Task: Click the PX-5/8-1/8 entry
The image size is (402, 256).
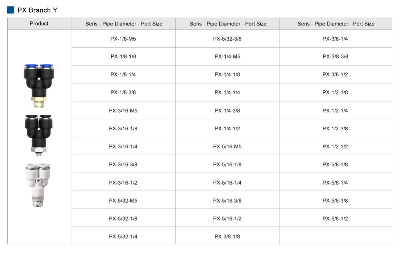Action: [335, 165]
